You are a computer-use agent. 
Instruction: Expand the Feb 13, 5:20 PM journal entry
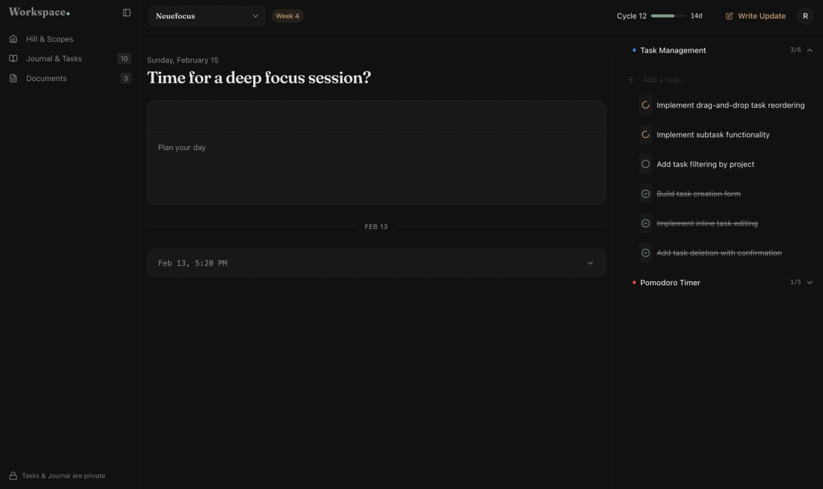click(590, 263)
